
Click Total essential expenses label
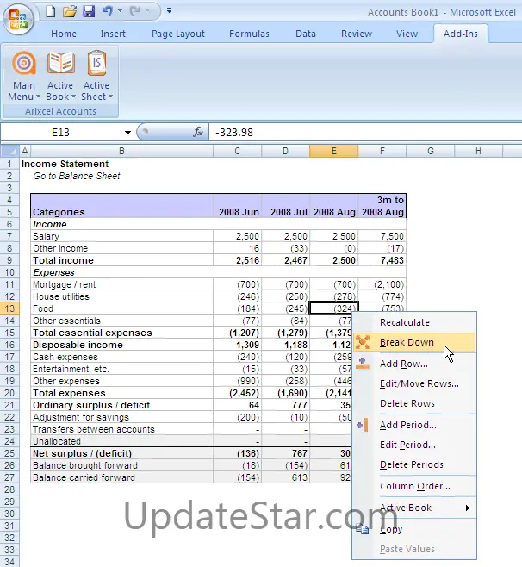point(121,333)
